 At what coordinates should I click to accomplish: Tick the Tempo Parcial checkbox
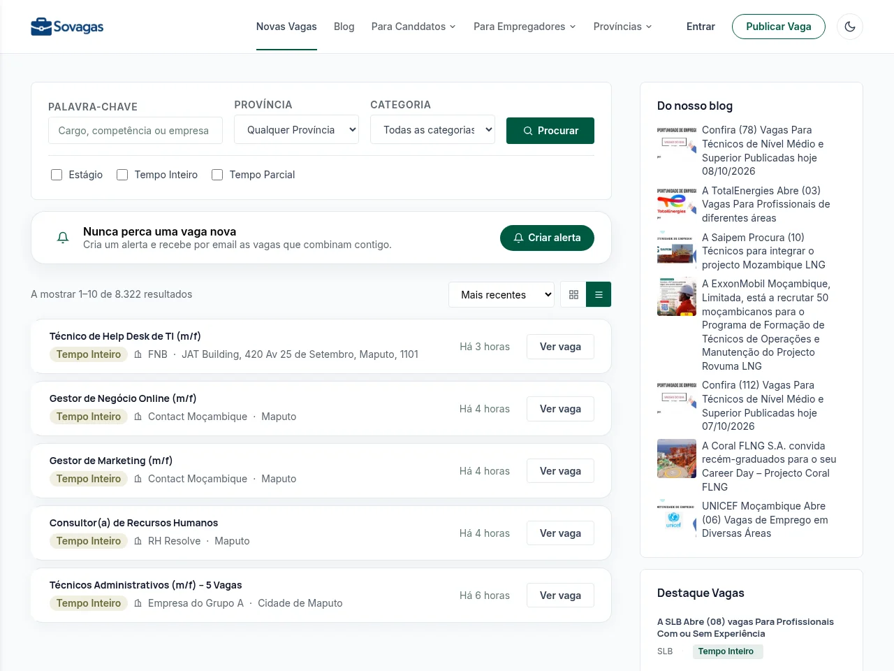(217, 175)
